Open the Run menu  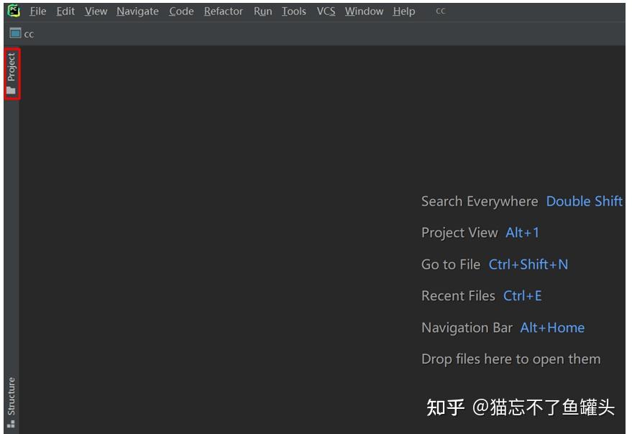click(x=262, y=11)
